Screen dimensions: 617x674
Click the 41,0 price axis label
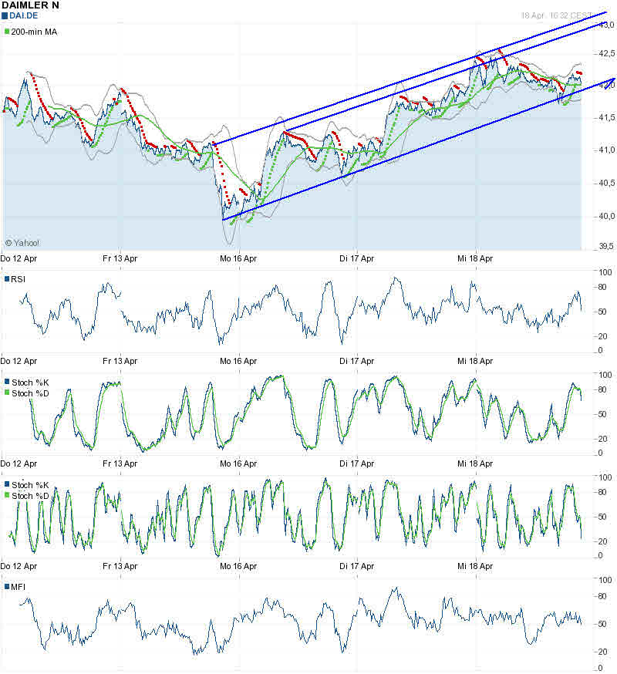point(607,150)
